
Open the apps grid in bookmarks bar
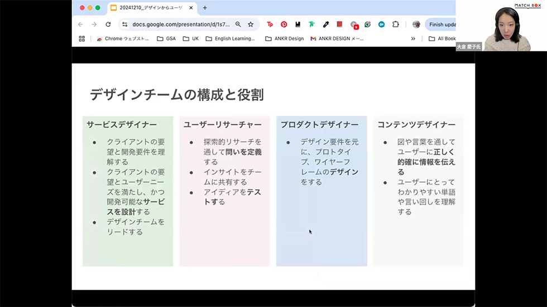[82, 38]
